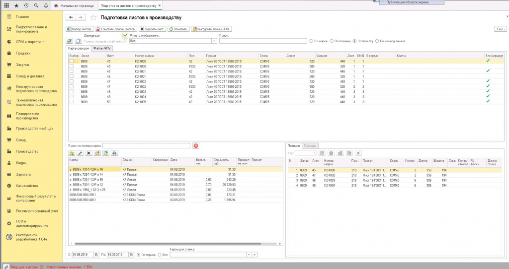Image resolution: width=509 pixels, height=269 pixels.
Task: Click the check-all rows icon
Action: [70, 41]
